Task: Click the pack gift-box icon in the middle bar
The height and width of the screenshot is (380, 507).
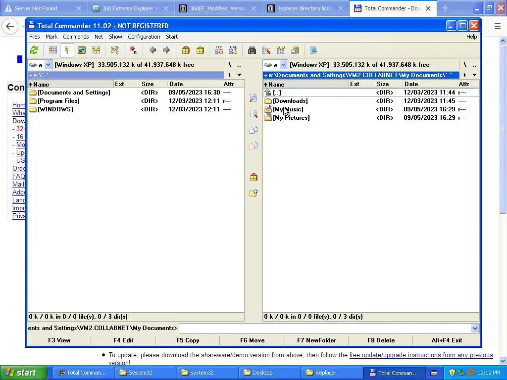Action: click(253, 177)
